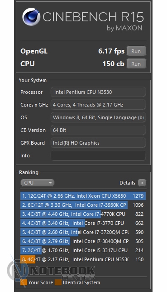Click the OS field showing Windows 8
The image size is (167, 292).
click(98, 117)
